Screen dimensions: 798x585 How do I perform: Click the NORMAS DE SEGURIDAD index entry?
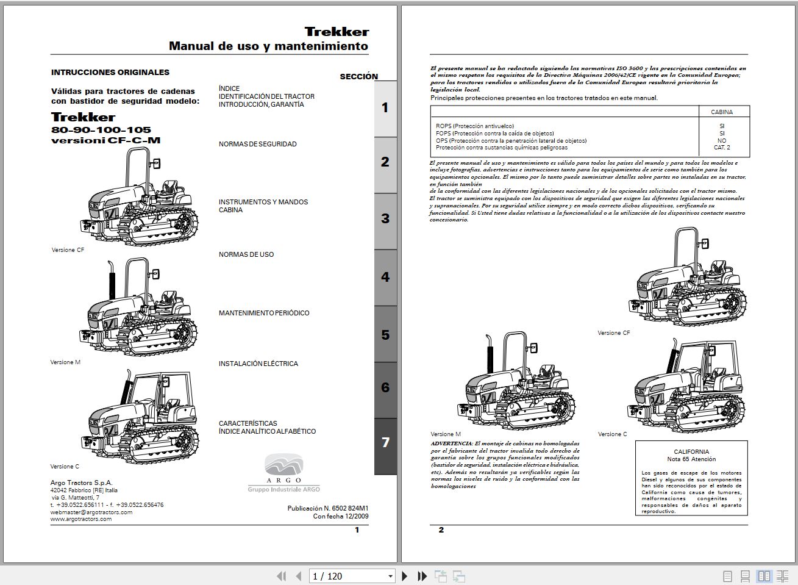click(x=258, y=144)
